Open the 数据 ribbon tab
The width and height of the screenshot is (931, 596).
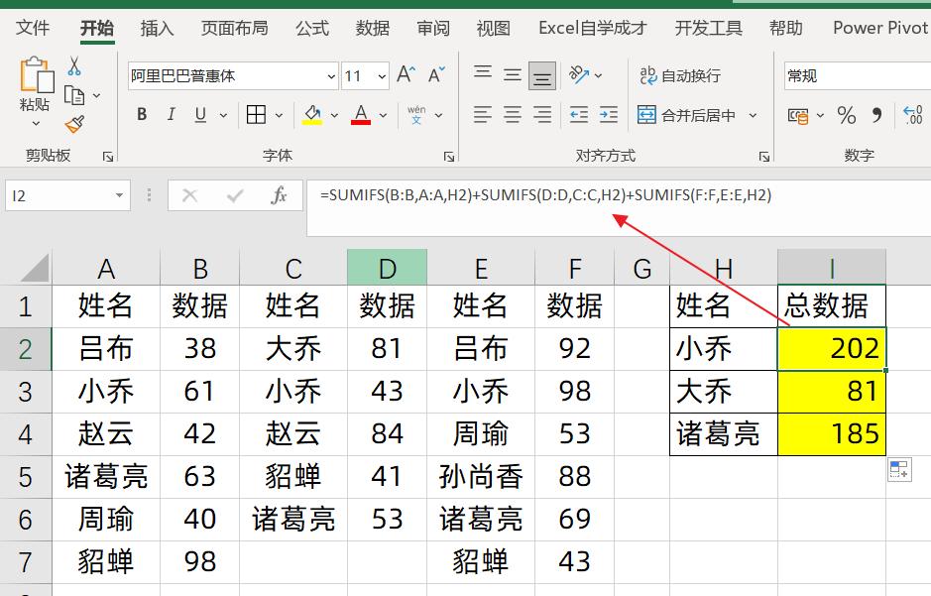coord(372,28)
